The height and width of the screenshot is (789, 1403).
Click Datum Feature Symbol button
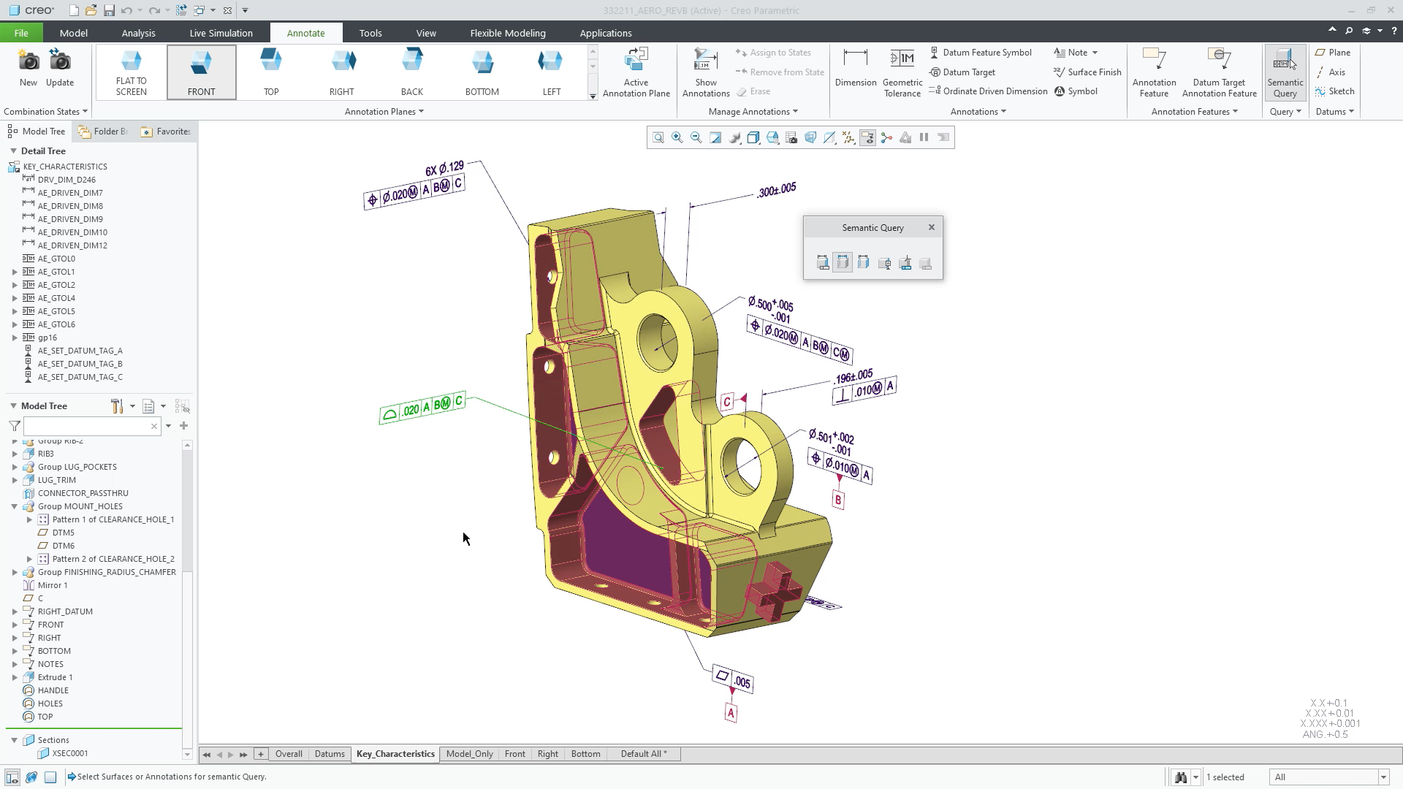(981, 53)
